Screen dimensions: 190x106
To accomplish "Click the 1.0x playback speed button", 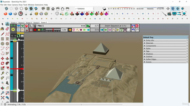I will click(x=64, y=30).
